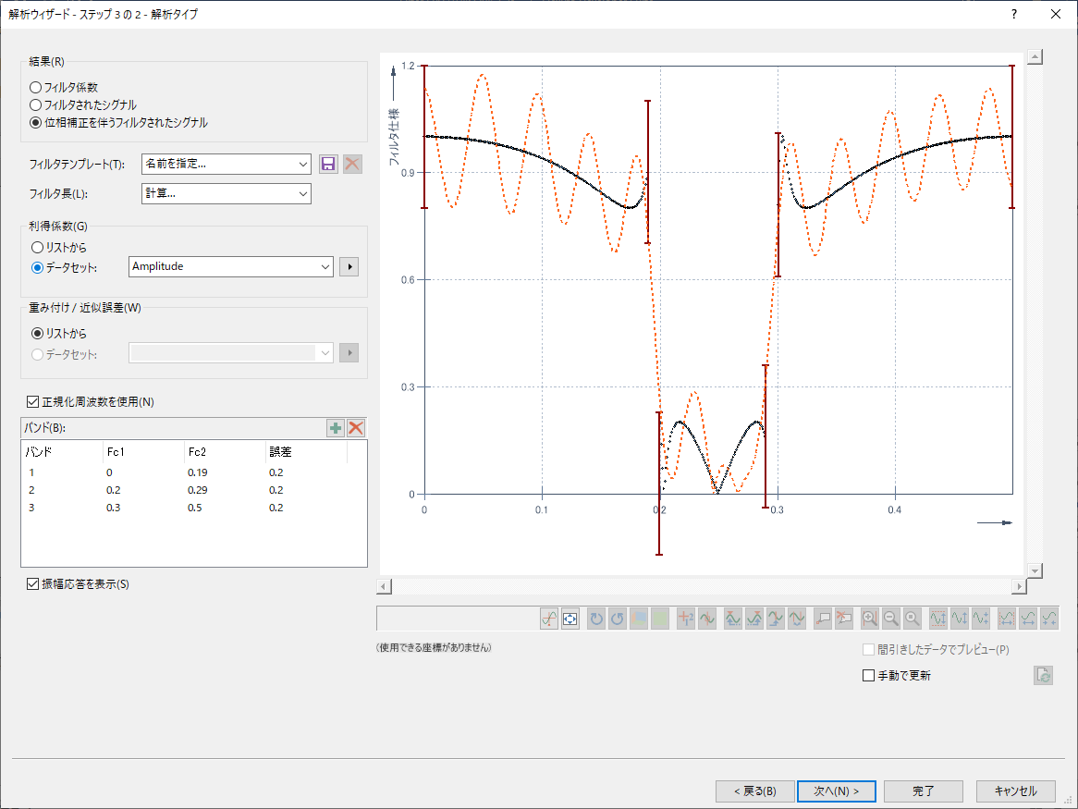Click the 完了 button

(924, 791)
